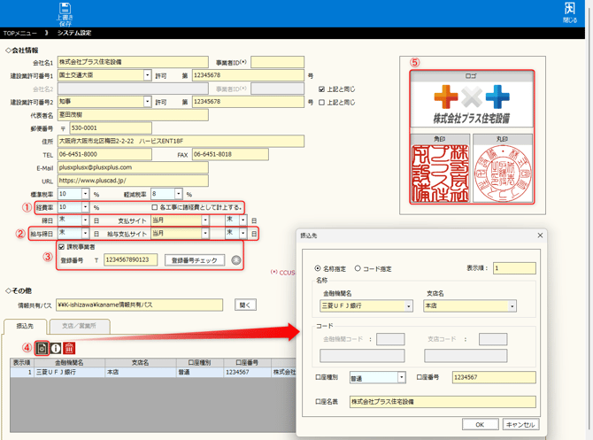Select the コード指定 radio button

(x=358, y=268)
